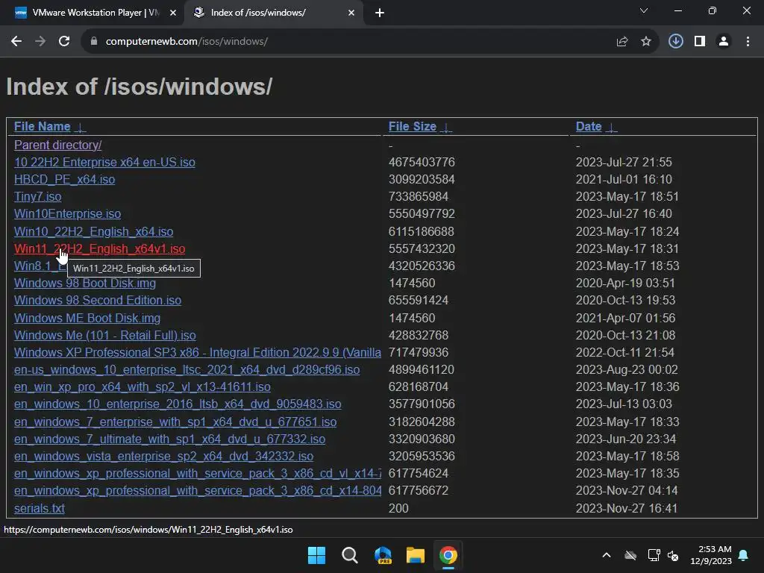
Task: Download Win10Enterprise.iso
Action: pyautogui.click(x=68, y=214)
